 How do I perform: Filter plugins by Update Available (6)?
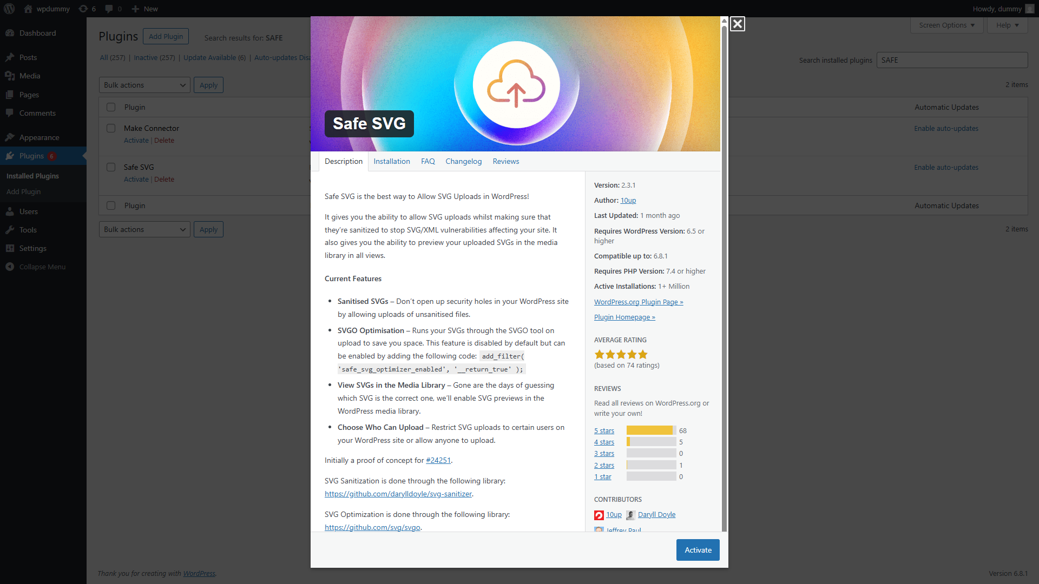214,58
